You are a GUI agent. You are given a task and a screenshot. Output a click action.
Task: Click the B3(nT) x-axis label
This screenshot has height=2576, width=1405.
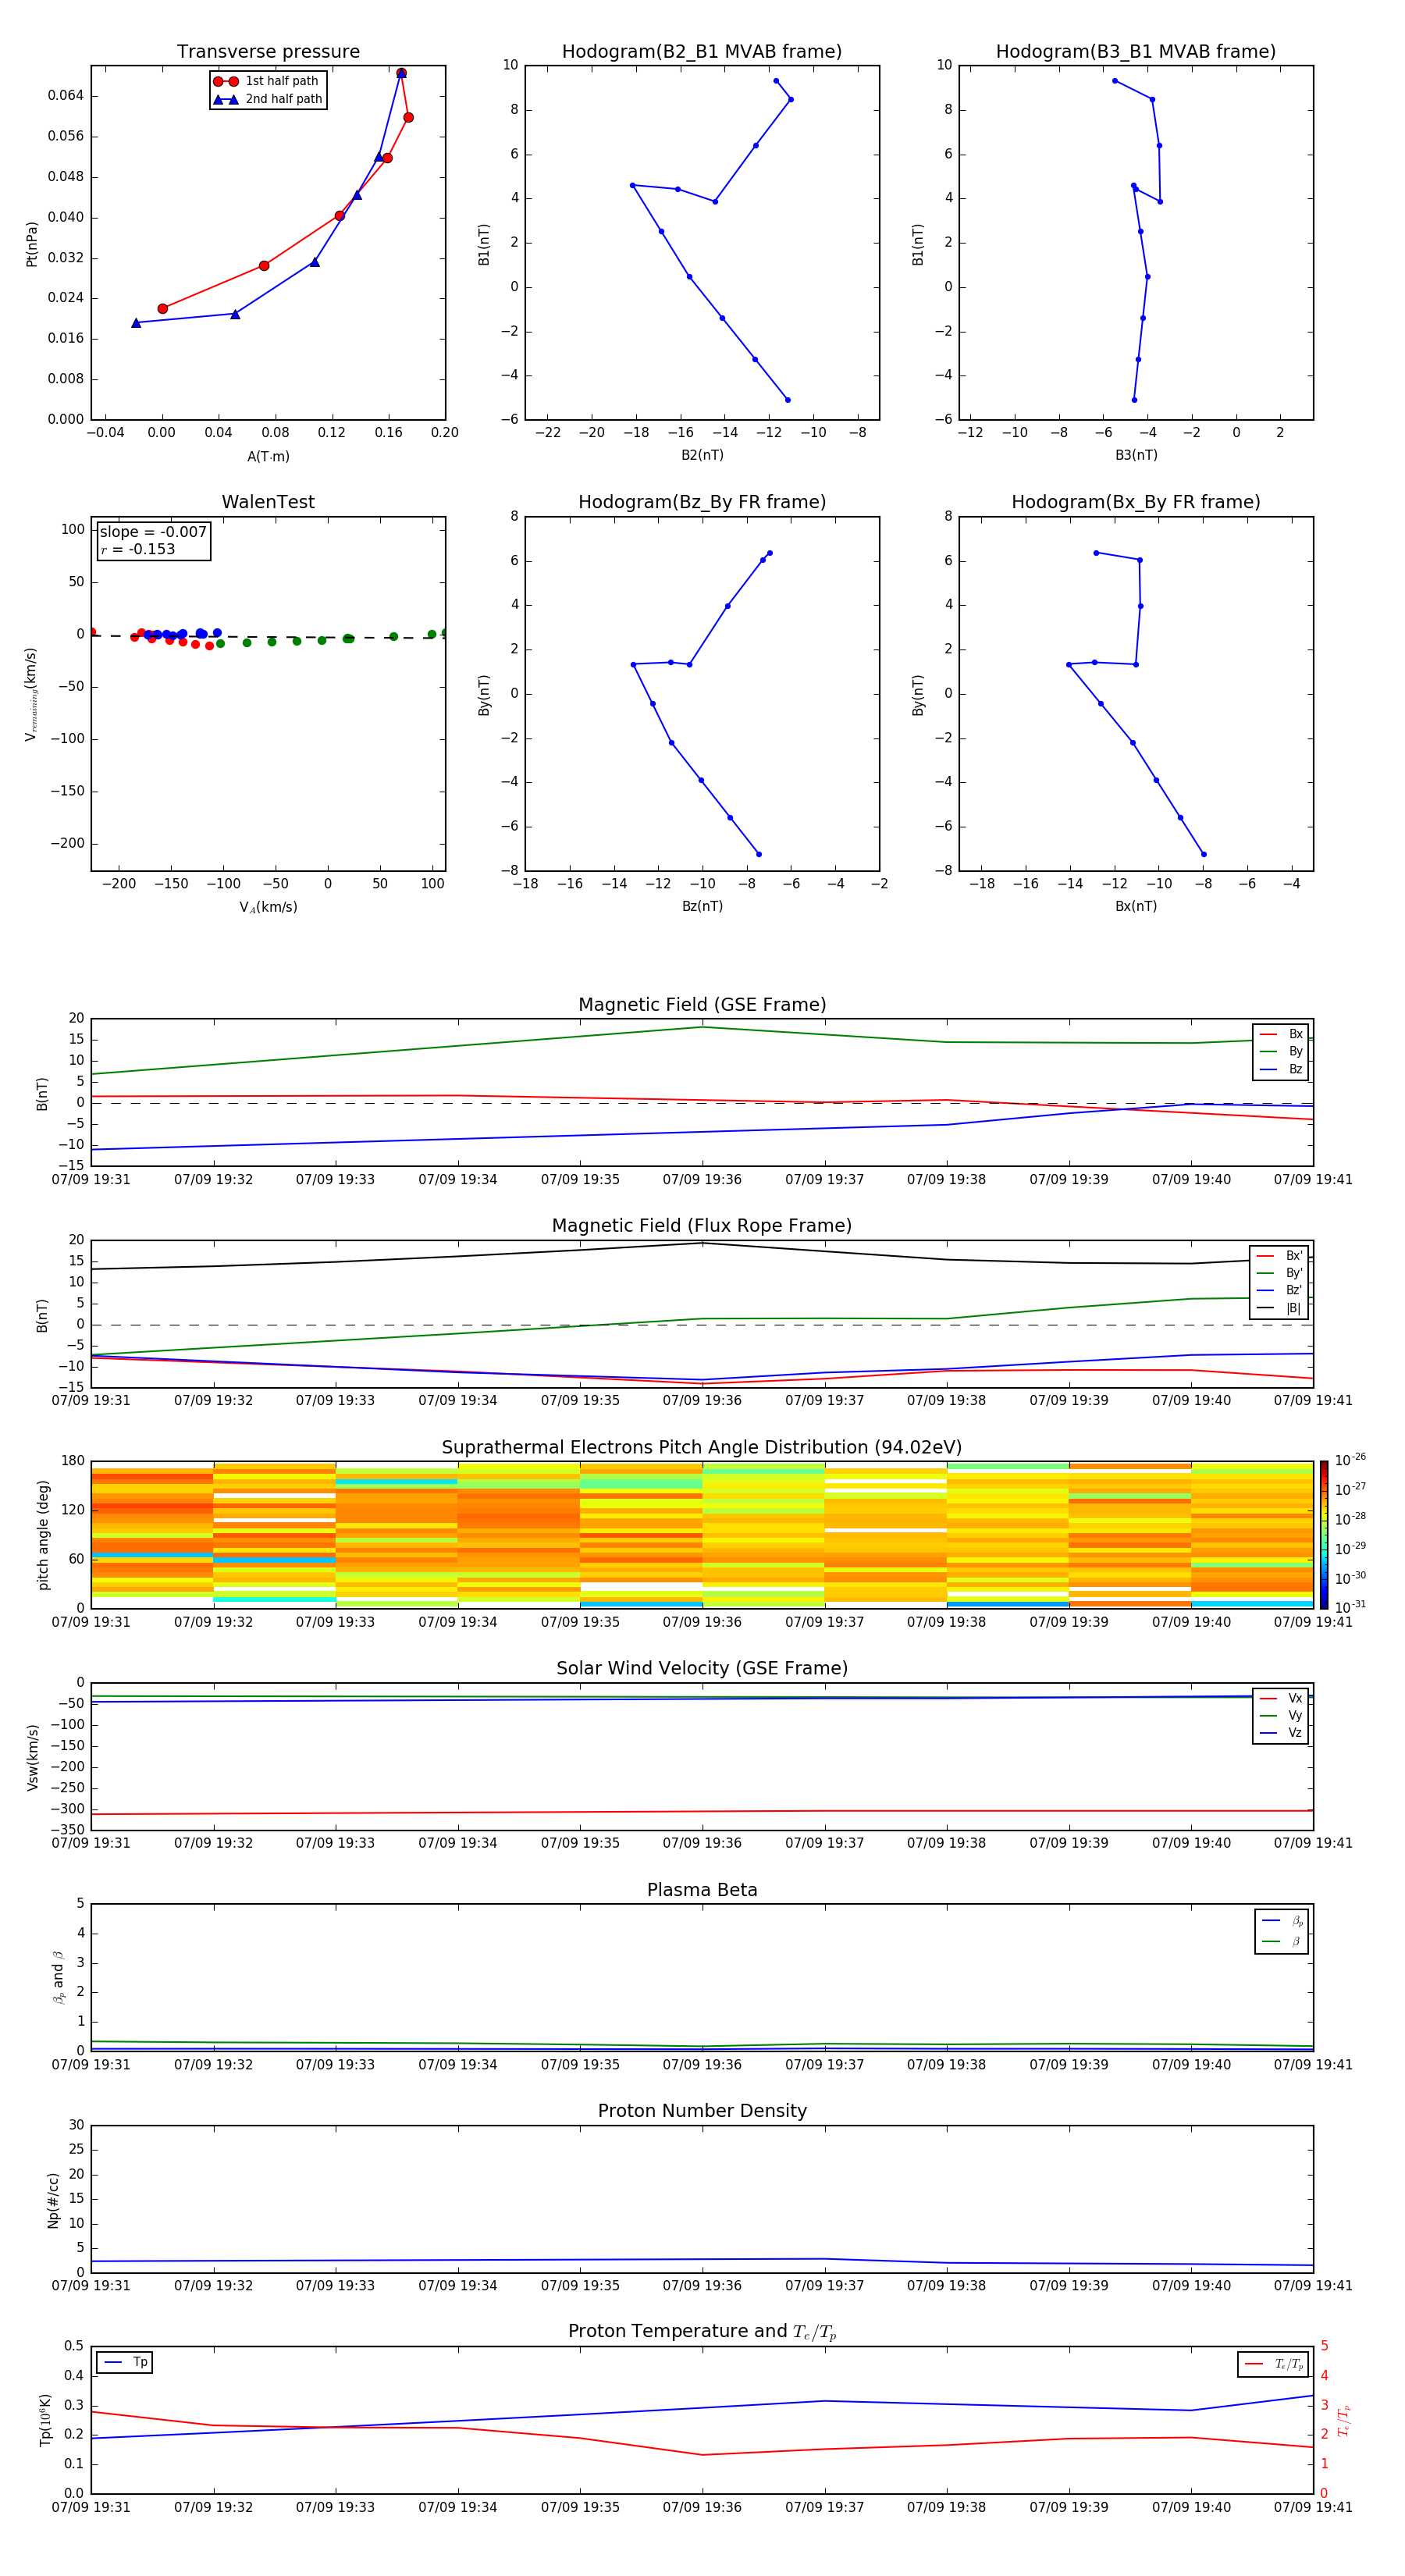tap(1136, 455)
